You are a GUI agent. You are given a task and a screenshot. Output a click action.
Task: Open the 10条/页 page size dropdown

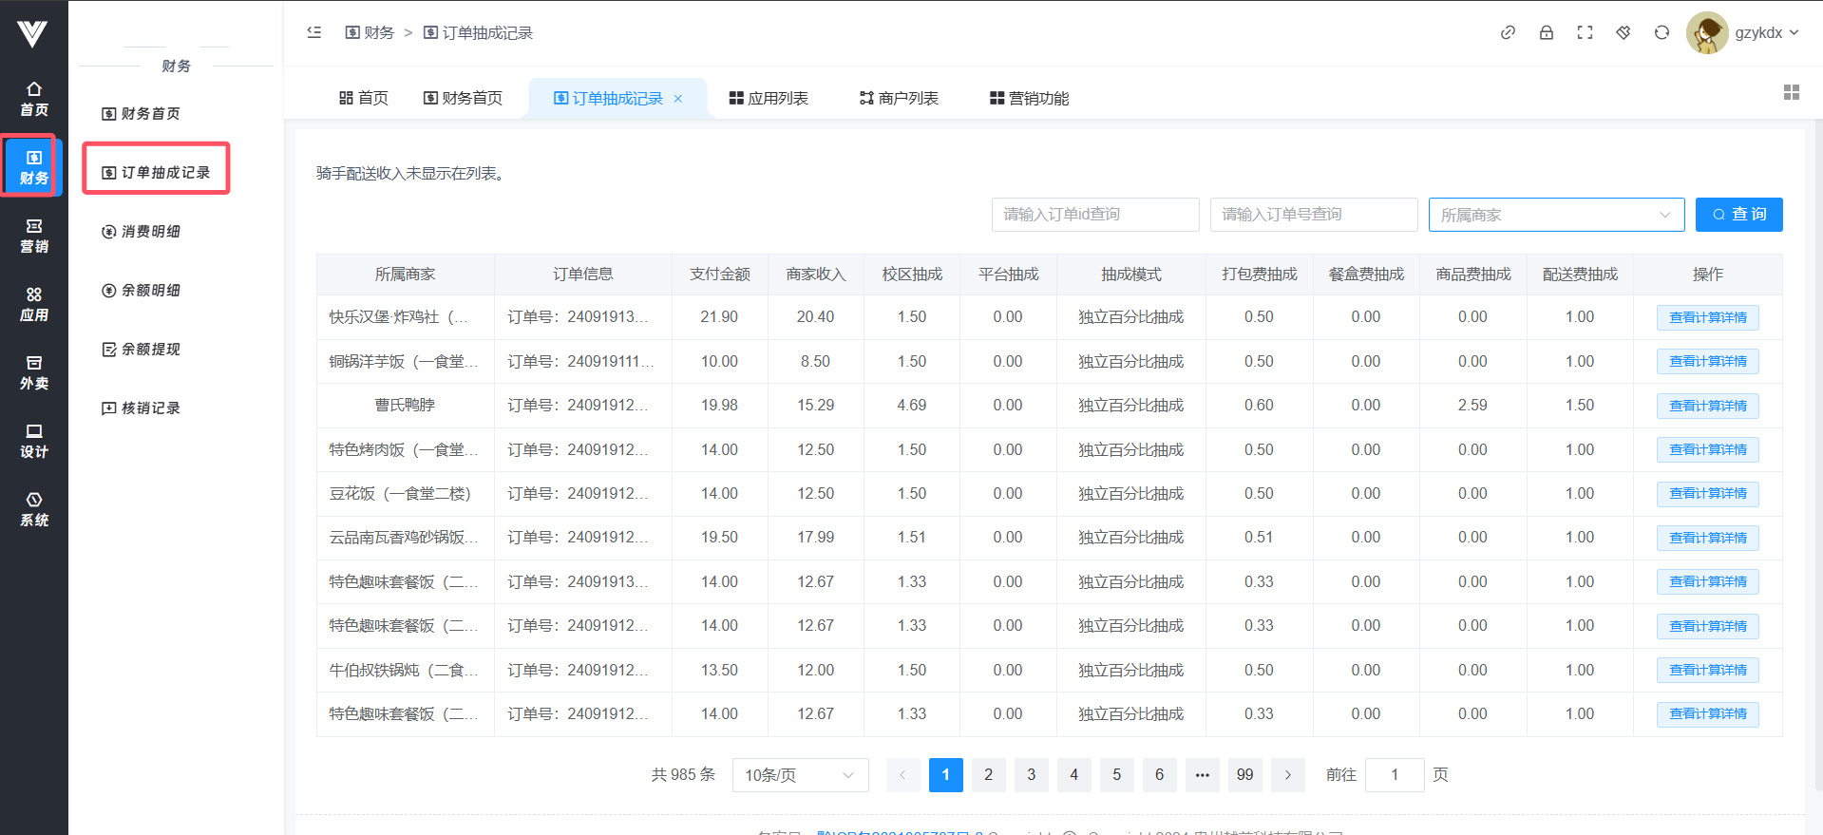coord(800,775)
